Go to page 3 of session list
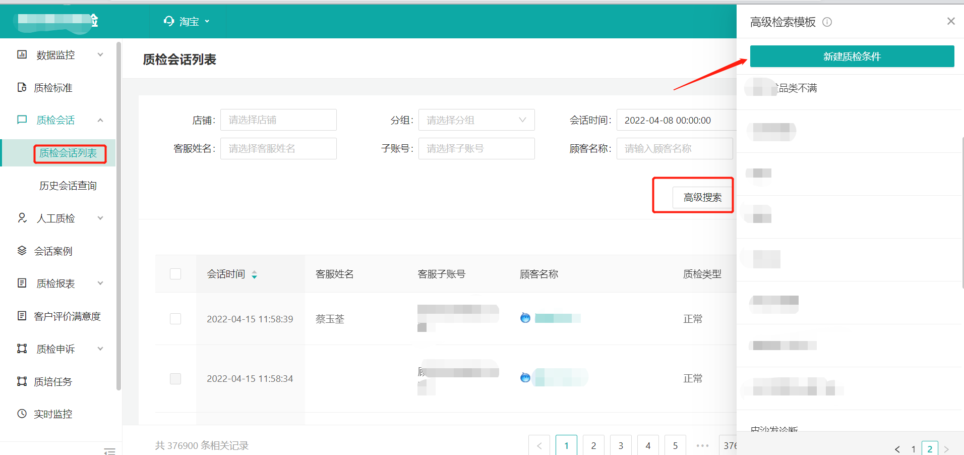 (x=621, y=445)
